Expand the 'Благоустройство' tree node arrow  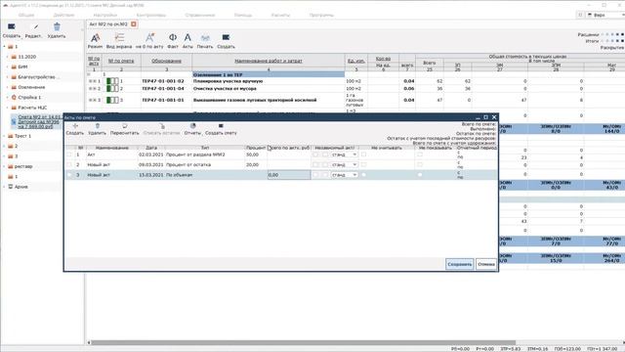click(8, 77)
